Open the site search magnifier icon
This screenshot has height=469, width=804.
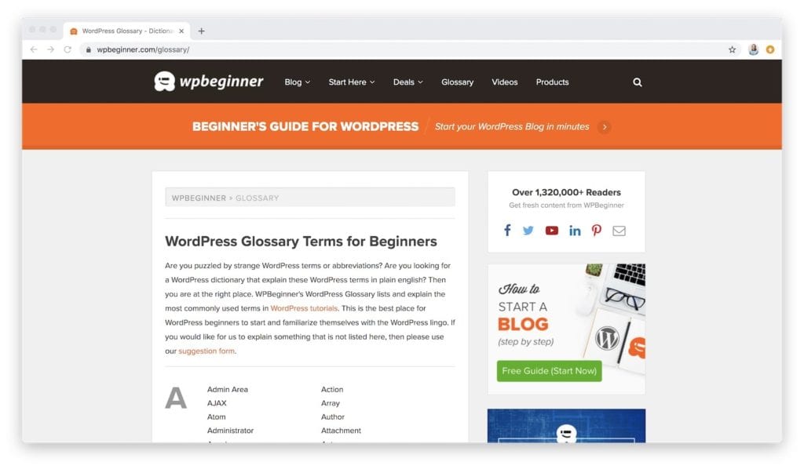point(637,82)
